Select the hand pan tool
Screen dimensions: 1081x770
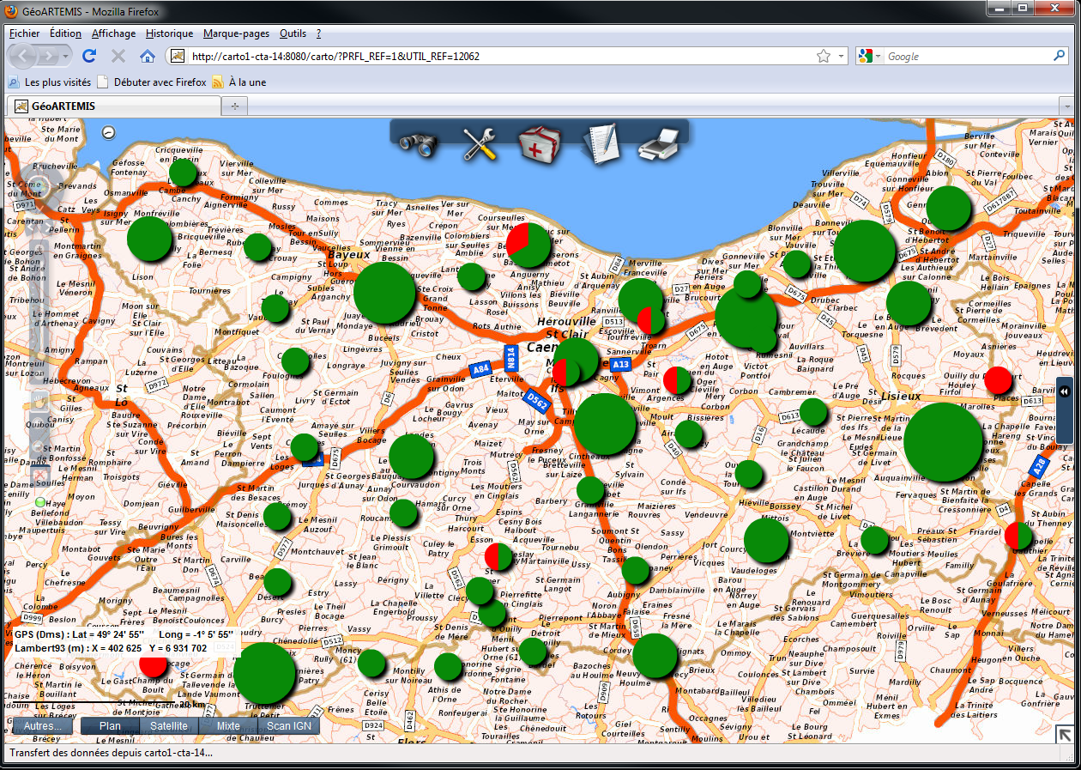[39, 402]
